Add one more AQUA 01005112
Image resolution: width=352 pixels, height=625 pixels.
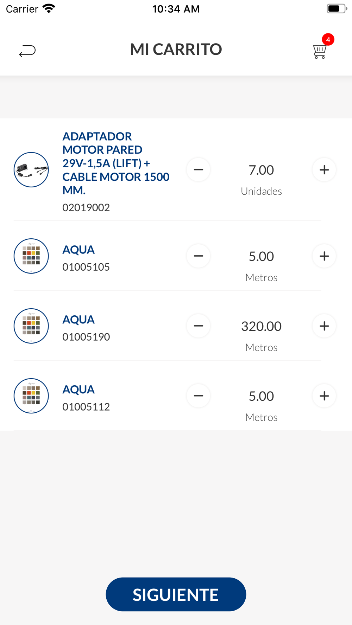(324, 396)
